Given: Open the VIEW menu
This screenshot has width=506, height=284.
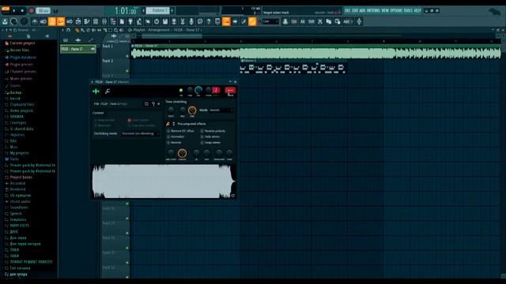Looking at the screenshot, I should pyautogui.click(x=385, y=10).
